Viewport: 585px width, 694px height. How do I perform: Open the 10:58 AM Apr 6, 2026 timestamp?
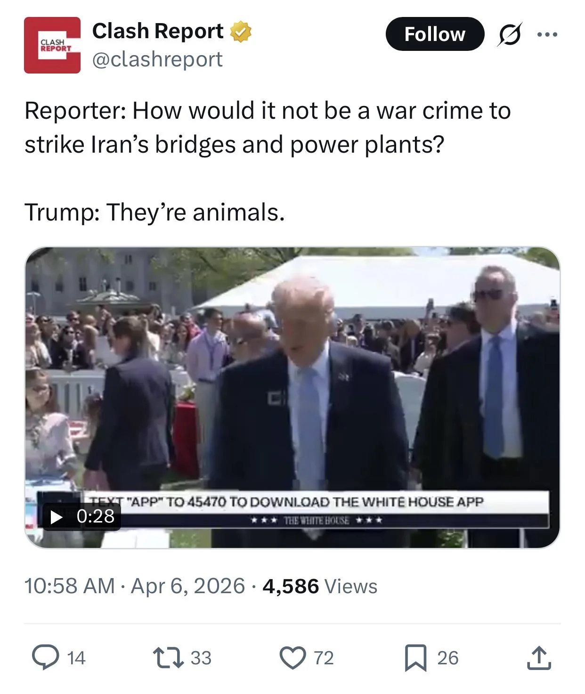click(x=134, y=586)
